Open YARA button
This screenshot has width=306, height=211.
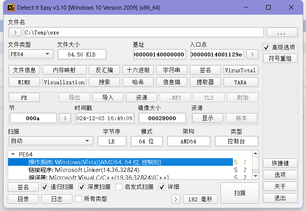tap(241, 82)
